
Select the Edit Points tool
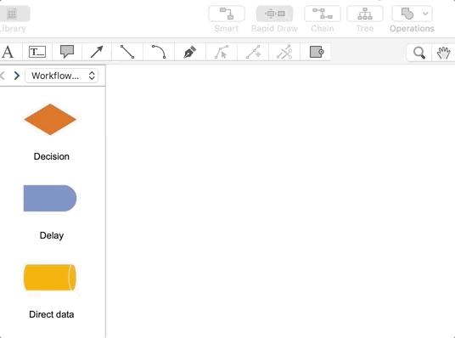tap(222, 53)
